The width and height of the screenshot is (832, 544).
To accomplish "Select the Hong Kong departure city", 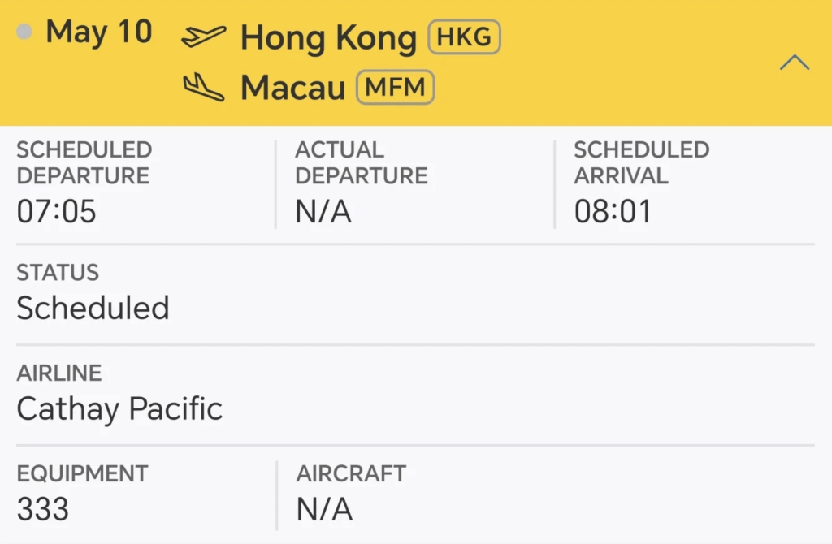I will tap(328, 37).
